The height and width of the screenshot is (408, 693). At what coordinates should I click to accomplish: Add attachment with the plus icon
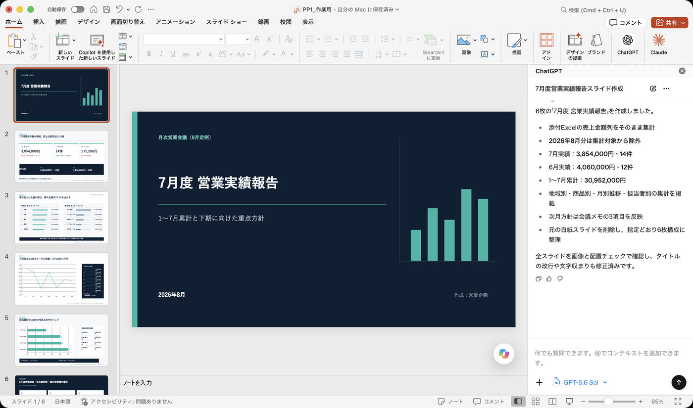540,382
